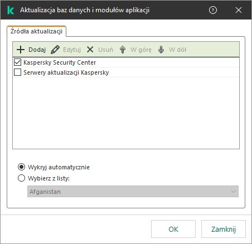Enable Serwery aktualizacji Kaspersky checkbox
Image resolution: width=252 pixels, height=244 pixels.
17,72
